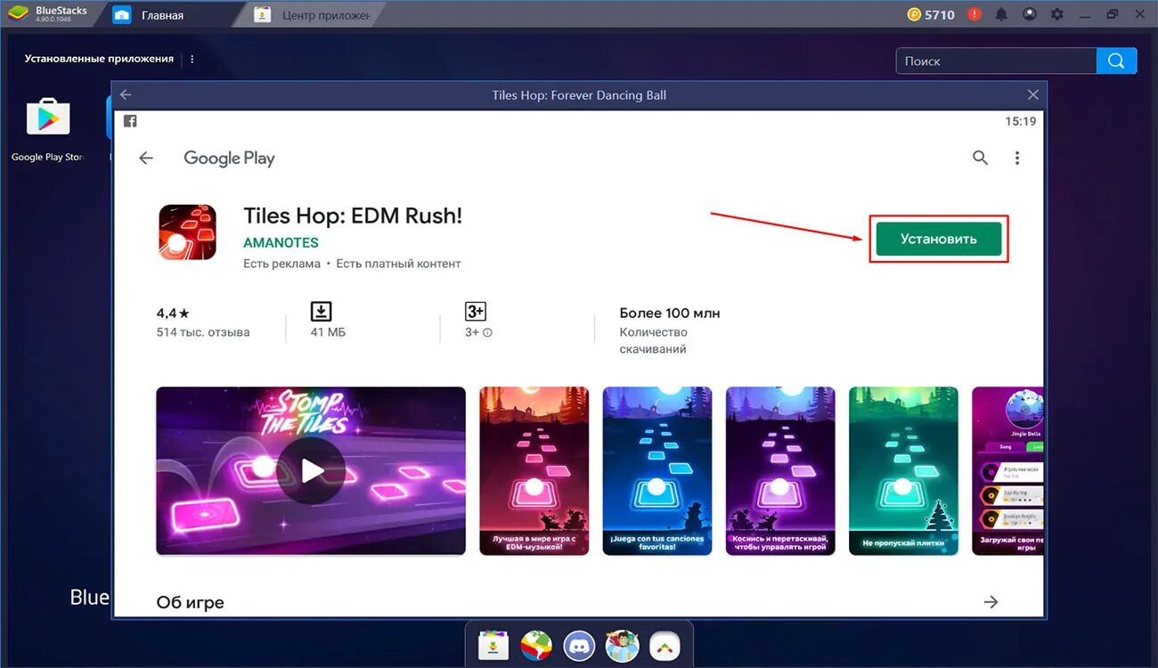Open the red exclamation alert icon
1158x668 pixels.
975,14
